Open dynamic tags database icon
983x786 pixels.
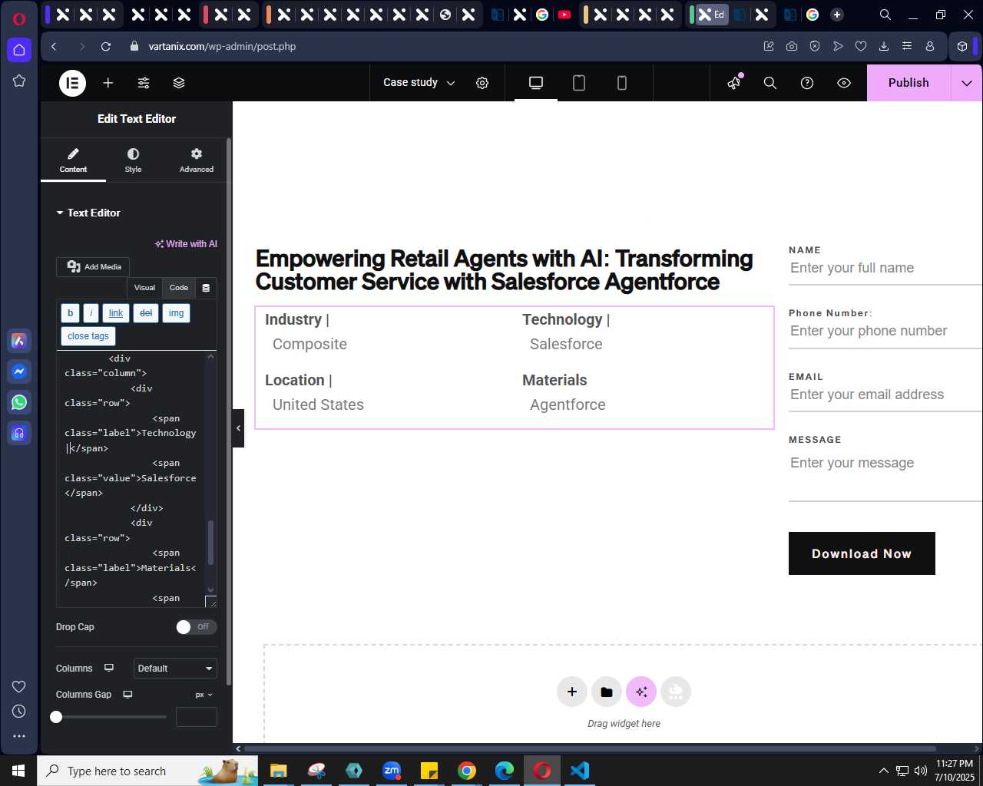(x=206, y=288)
